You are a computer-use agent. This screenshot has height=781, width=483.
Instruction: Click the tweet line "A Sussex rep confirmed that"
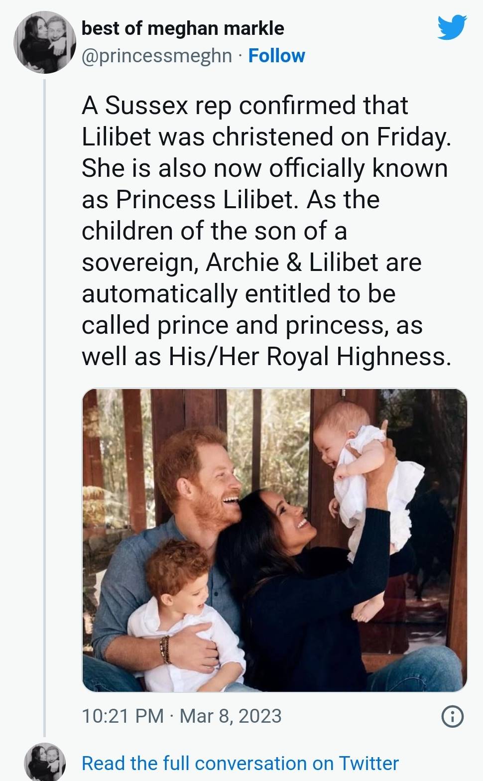[x=244, y=106]
